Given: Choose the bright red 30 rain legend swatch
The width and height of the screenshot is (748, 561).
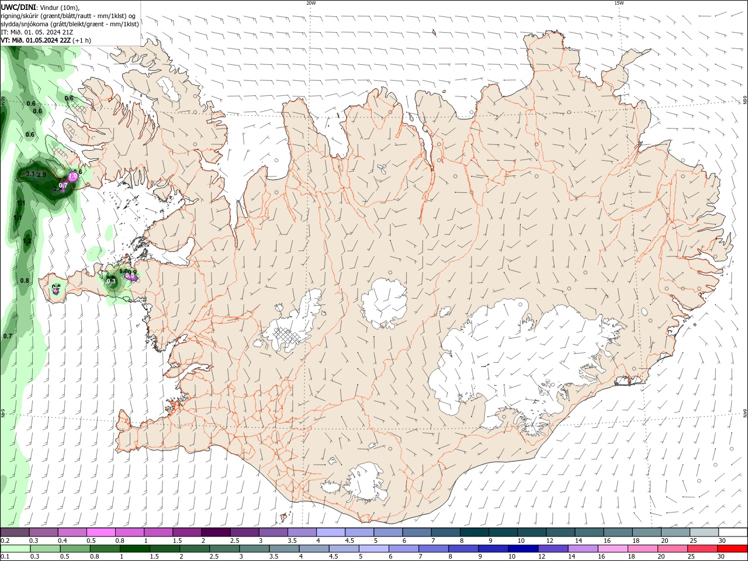Looking at the screenshot, I should coord(733,549).
